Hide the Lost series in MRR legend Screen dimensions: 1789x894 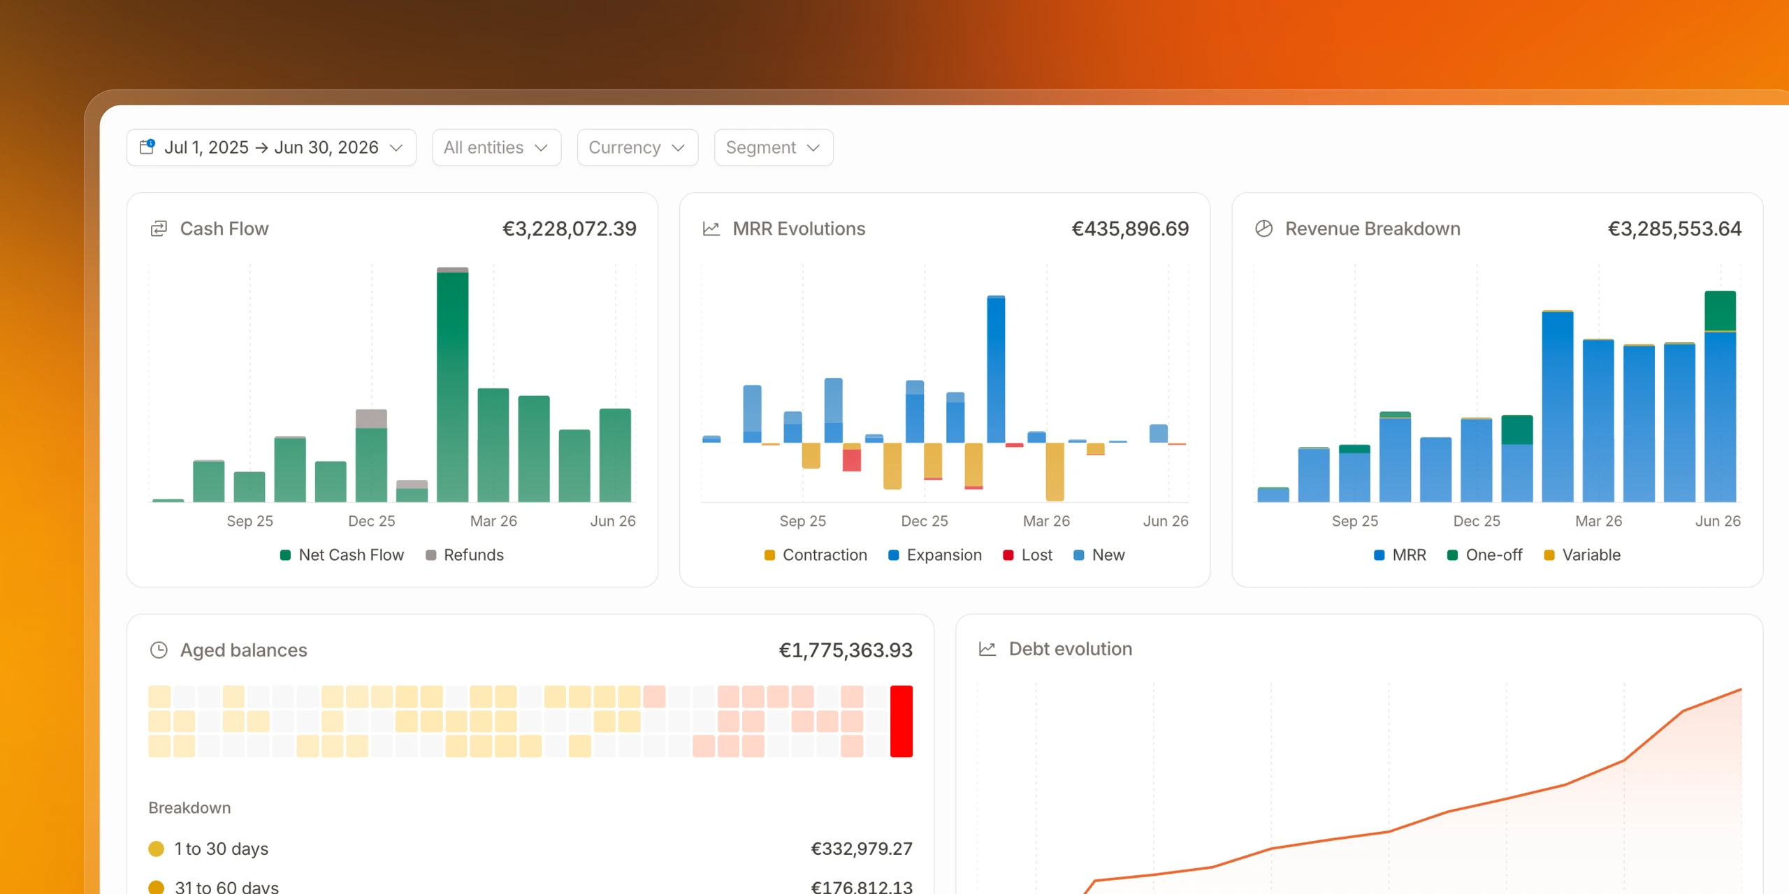(x=1027, y=555)
